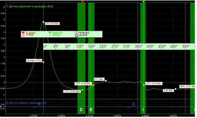Image resolution: width=197 pixels, height=118 pixels.
Task: Click the white point at -0.54 Bar
Action: (175, 89)
